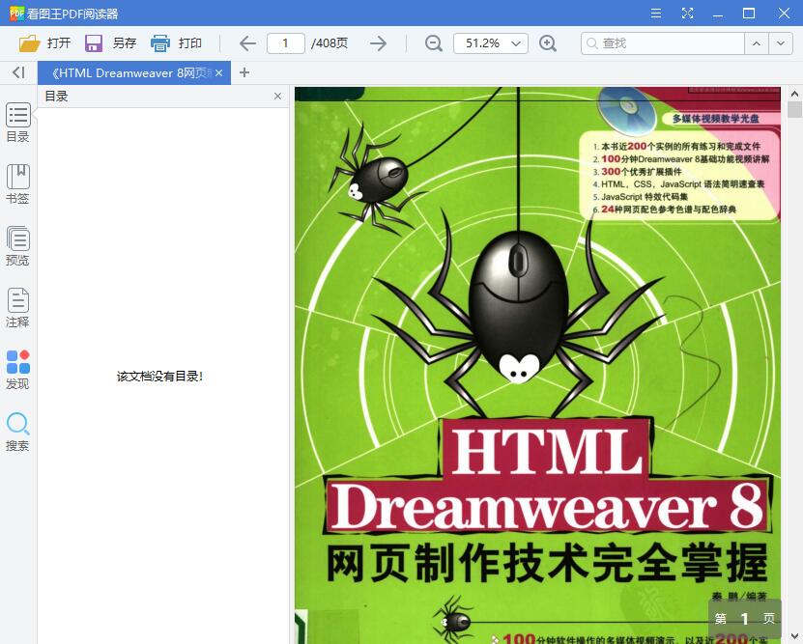Click the 第 1 页 page indicator

click(x=745, y=619)
